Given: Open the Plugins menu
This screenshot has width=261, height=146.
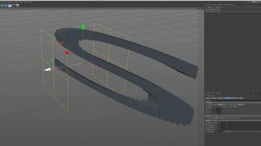Looking at the screenshot, I should (x=16, y=2).
